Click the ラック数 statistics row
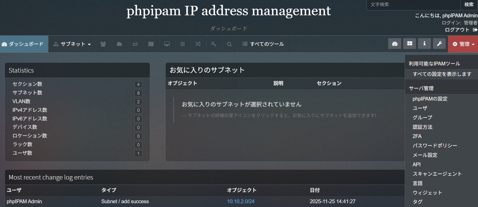 tap(77, 144)
